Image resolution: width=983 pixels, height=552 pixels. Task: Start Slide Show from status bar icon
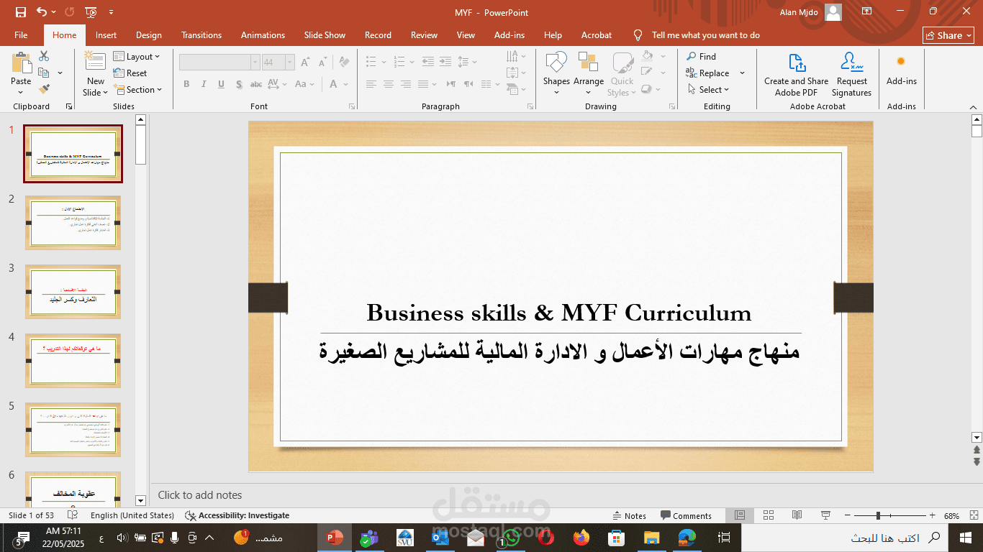click(x=826, y=515)
